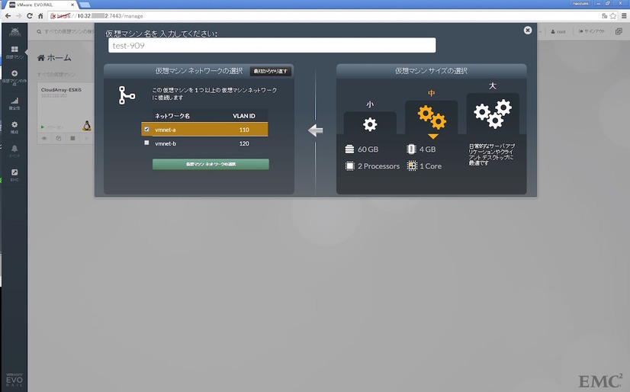The image size is (630, 392).
Task: Open the events bell icon in sidebar
Action: pyautogui.click(x=14, y=149)
